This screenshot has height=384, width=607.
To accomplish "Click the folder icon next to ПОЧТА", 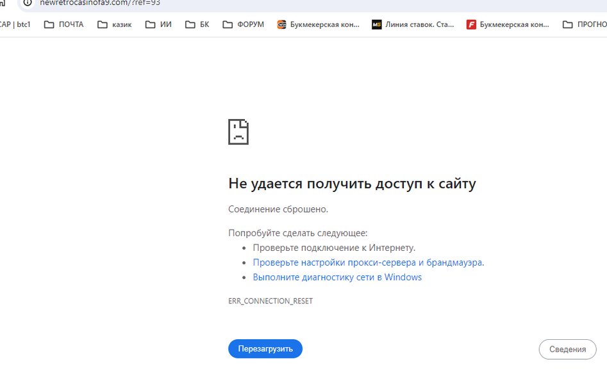I will click(49, 25).
